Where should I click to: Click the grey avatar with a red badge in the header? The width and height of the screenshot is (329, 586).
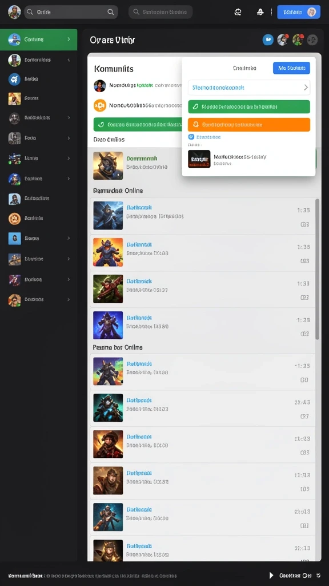[x=283, y=39]
